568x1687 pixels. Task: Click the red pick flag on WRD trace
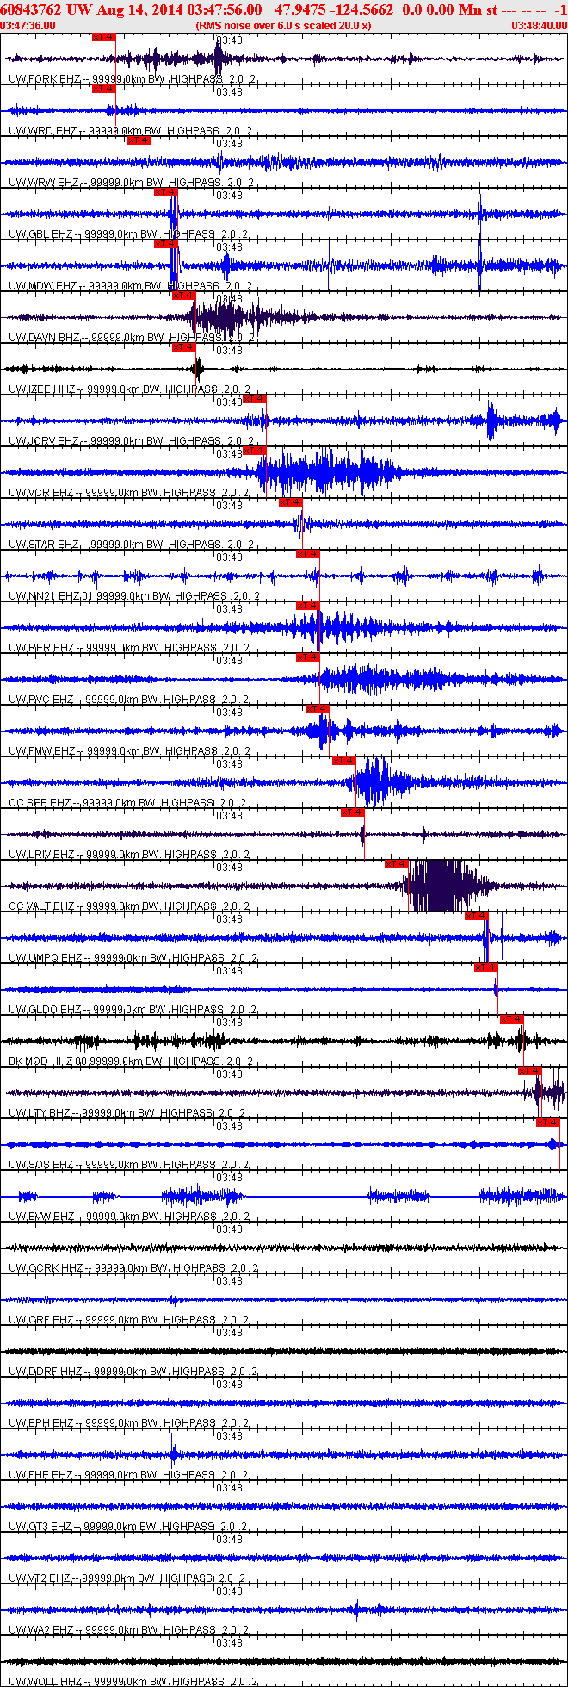coord(103,89)
